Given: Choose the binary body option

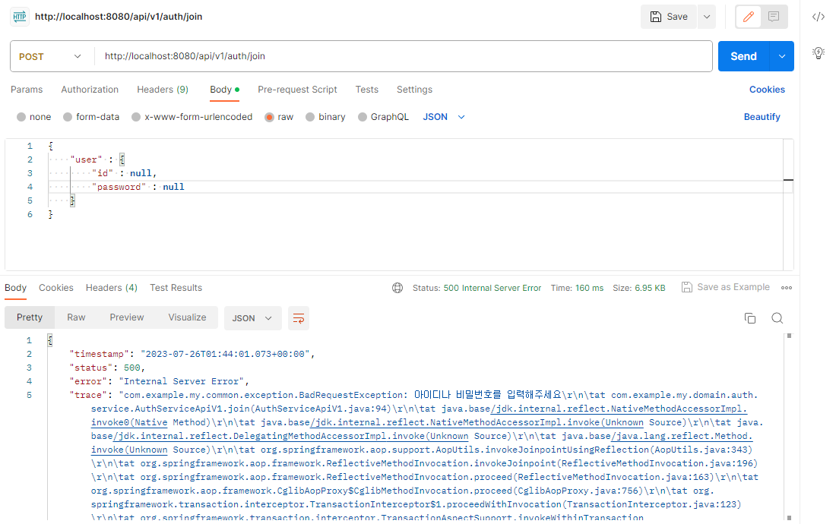Looking at the screenshot, I should (x=325, y=116).
